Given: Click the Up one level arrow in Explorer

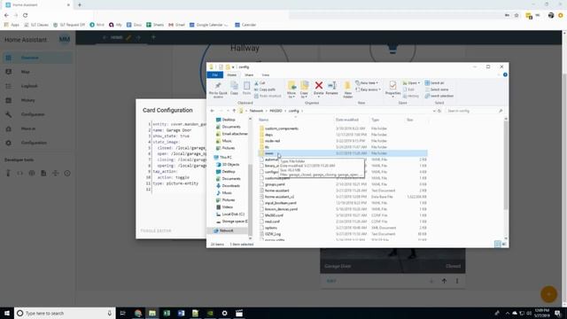Looking at the screenshot, I should pos(234,111).
